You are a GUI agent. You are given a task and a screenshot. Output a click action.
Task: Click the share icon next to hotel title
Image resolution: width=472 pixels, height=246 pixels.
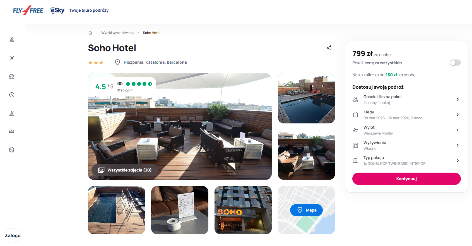[329, 48]
